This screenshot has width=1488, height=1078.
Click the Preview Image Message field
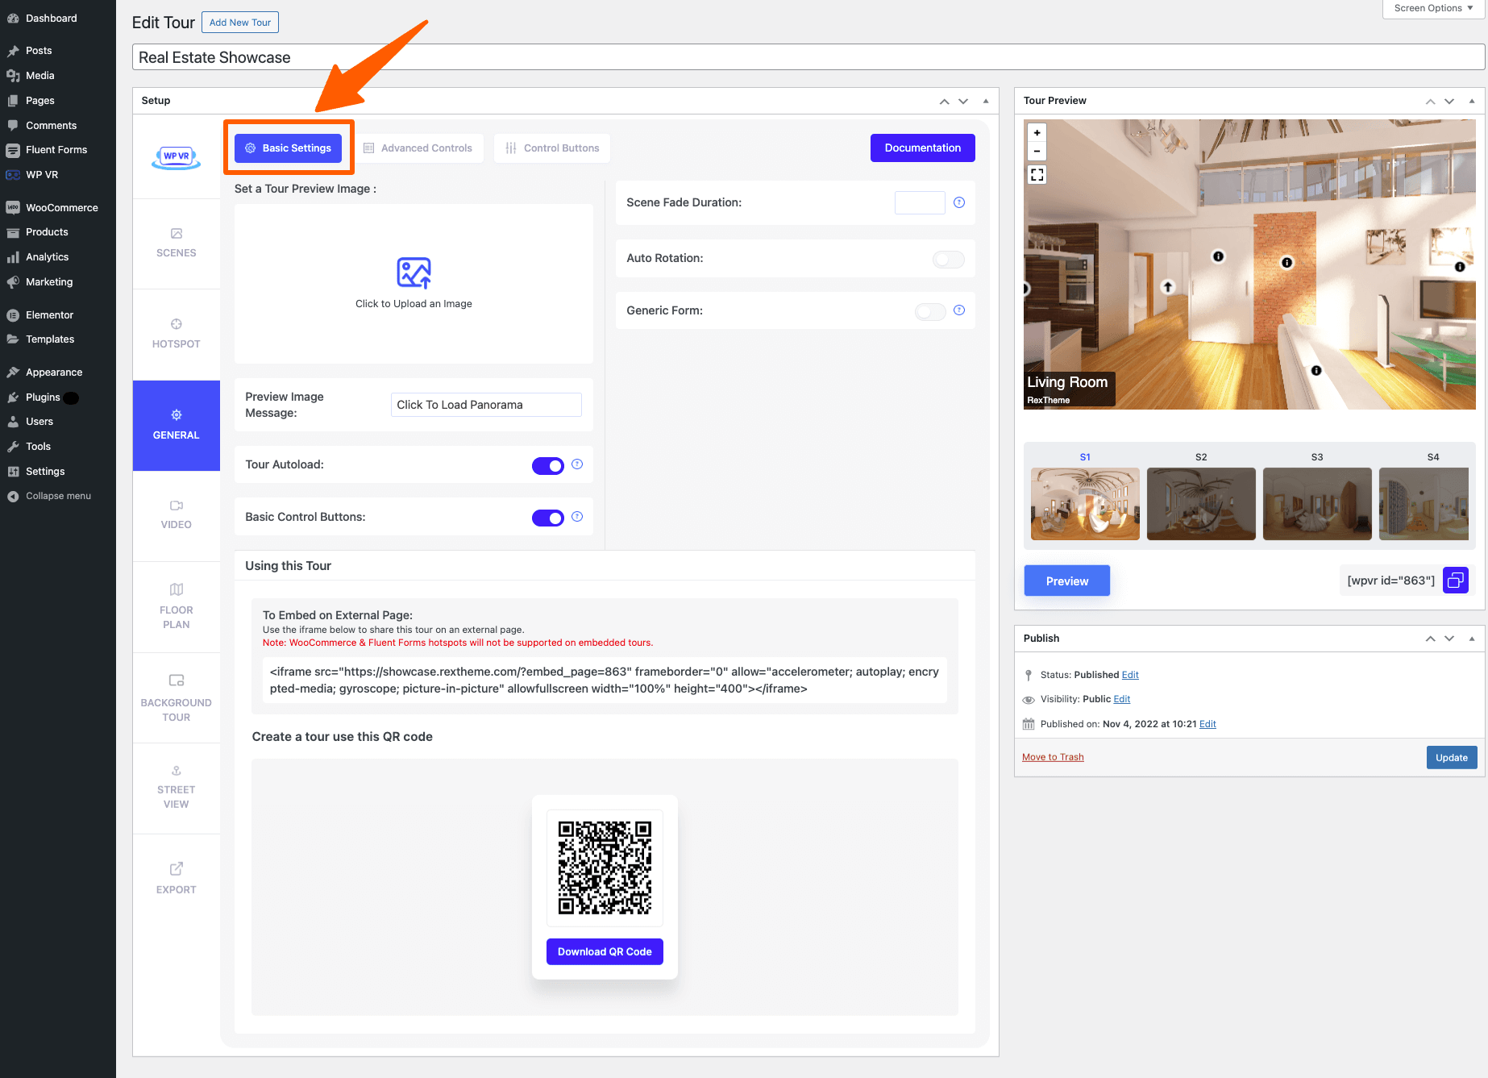click(486, 405)
